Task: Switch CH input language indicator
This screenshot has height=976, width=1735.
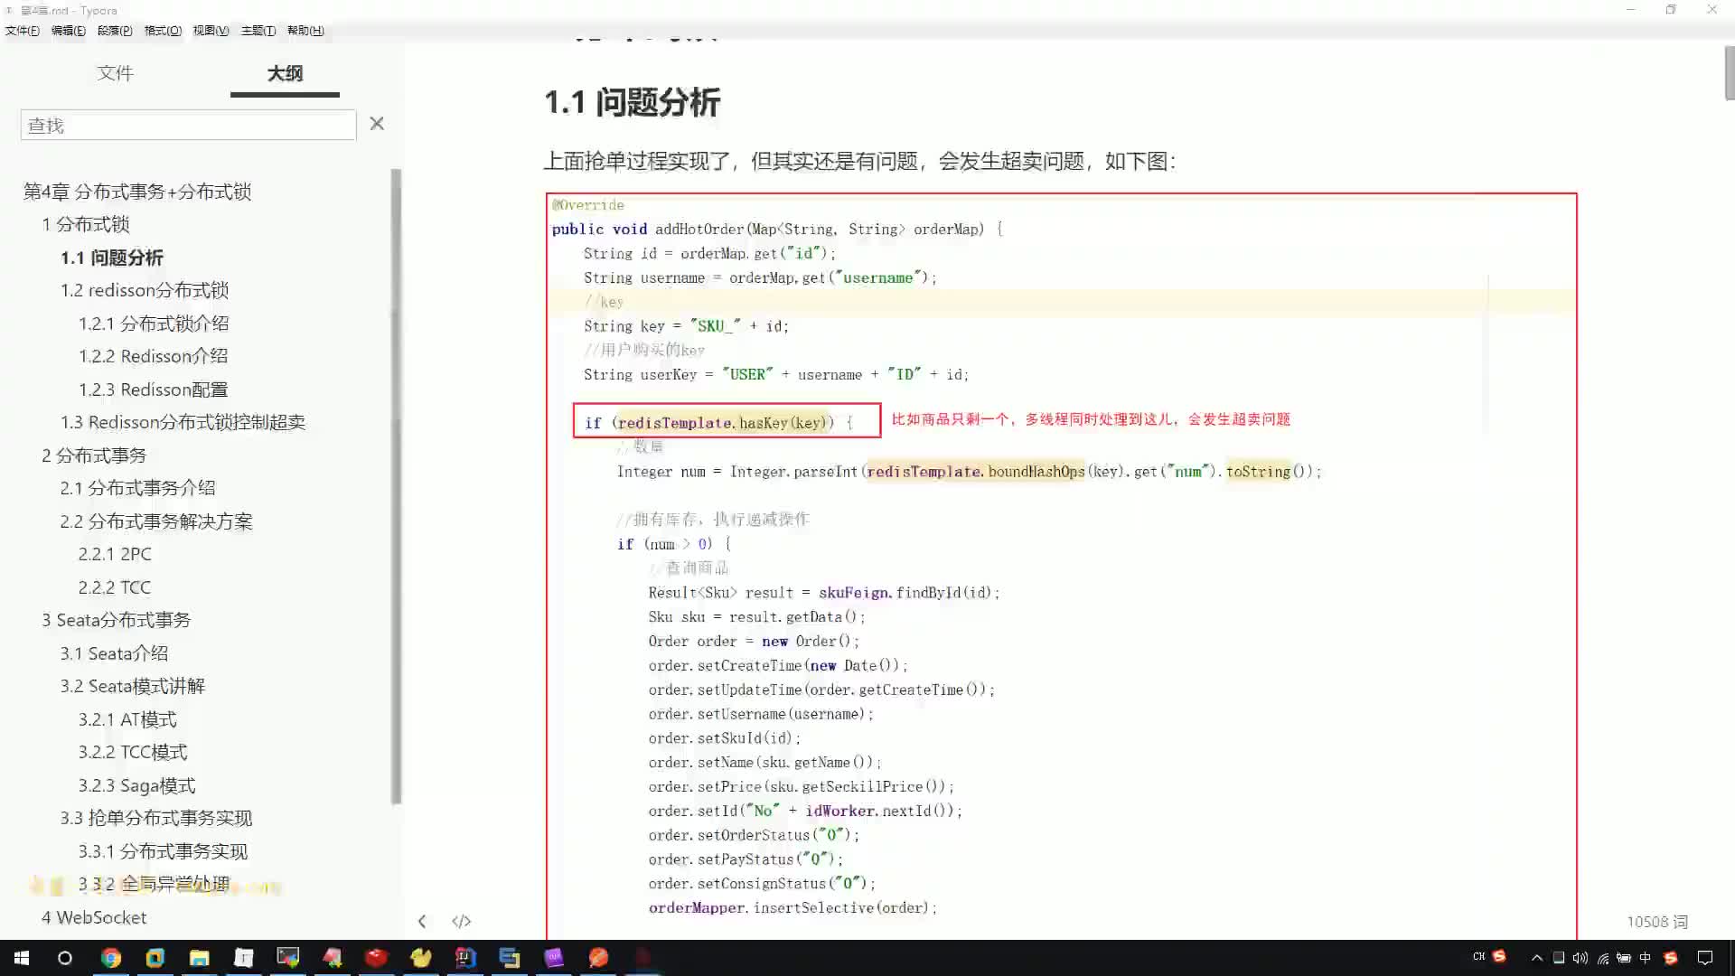Action: (1478, 956)
